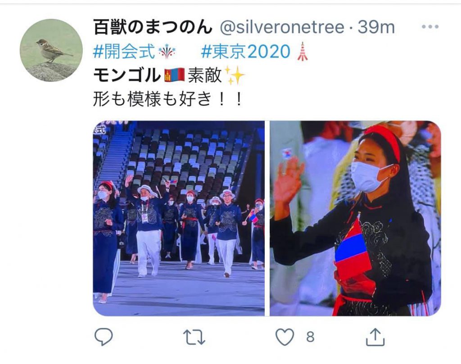Open the 39m timestamp link
Image resolution: width=461 pixels, height=364 pixels.
click(376, 27)
